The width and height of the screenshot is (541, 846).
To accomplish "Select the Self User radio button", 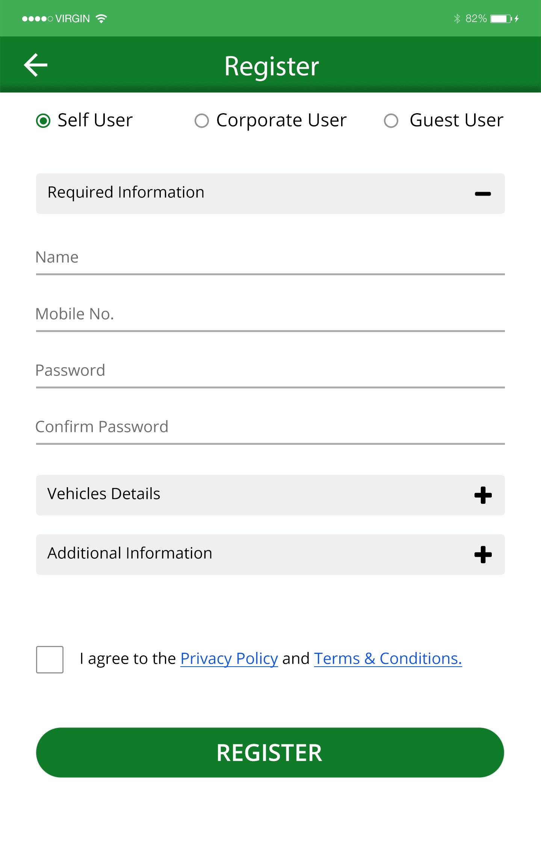I will [43, 121].
